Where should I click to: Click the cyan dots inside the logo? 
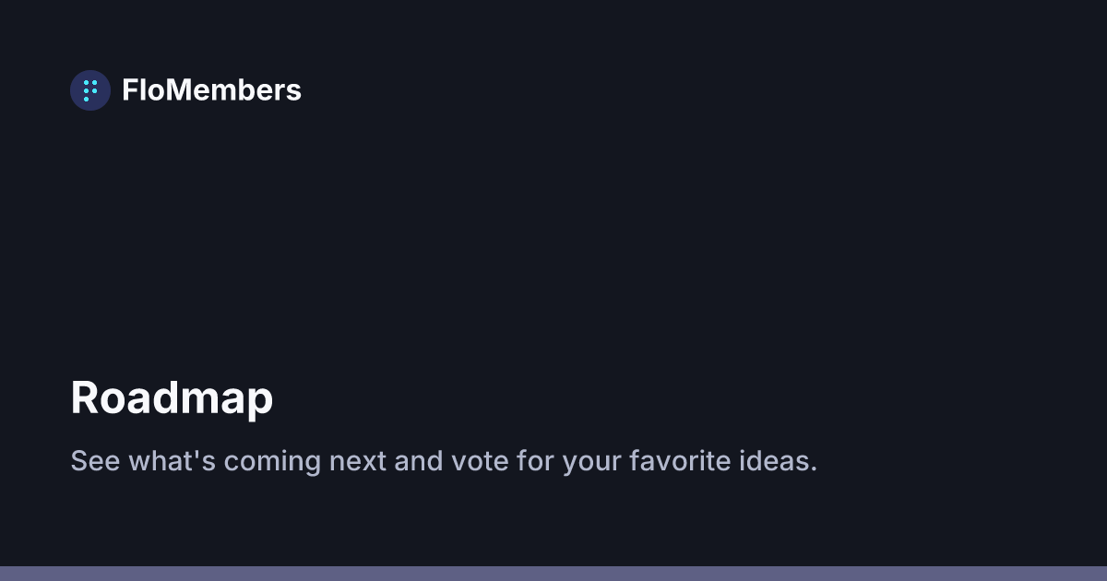click(90, 89)
